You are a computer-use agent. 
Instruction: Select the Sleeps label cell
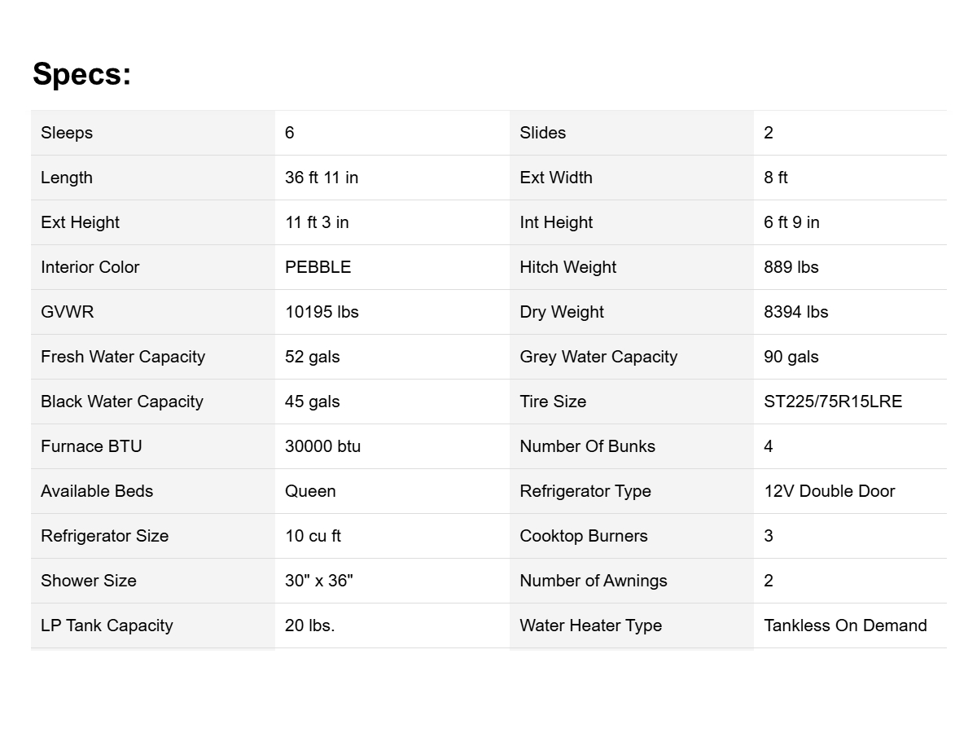[x=67, y=133]
